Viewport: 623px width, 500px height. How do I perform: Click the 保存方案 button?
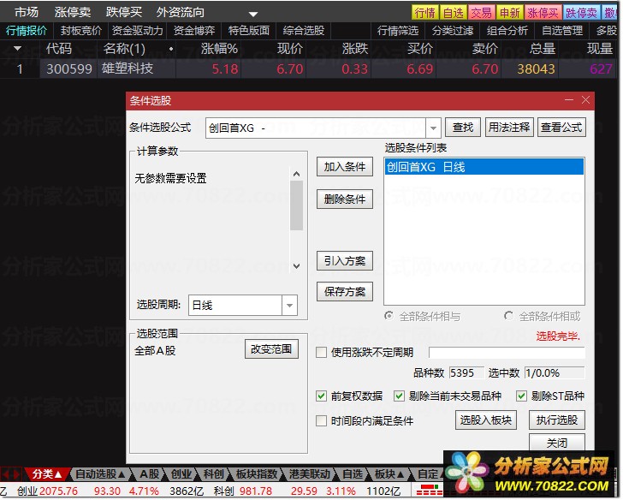(x=345, y=292)
